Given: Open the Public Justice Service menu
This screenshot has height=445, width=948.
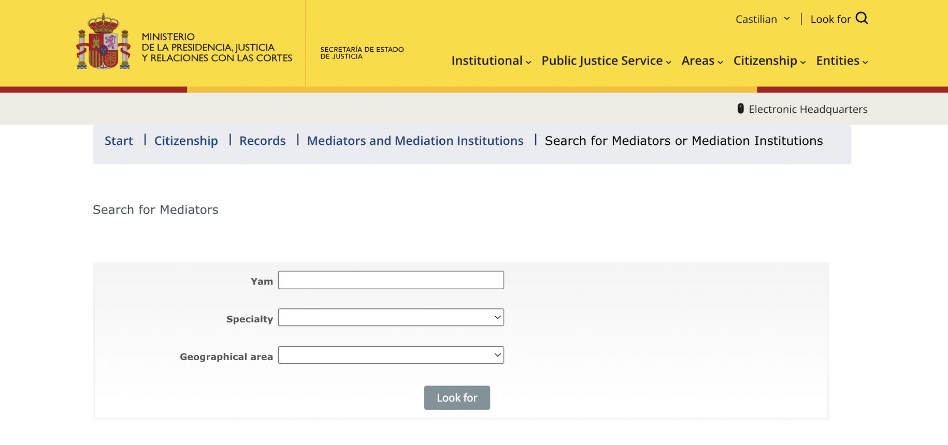Looking at the screenshot, I should tap(606, 61).
